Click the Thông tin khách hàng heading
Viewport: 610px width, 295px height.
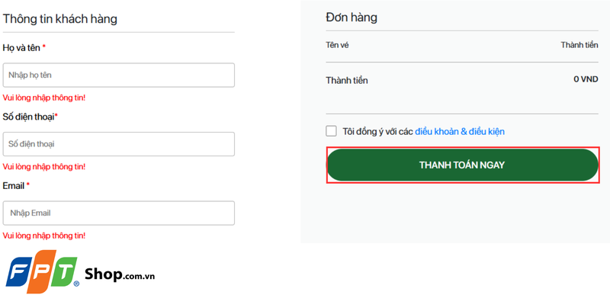60,18
